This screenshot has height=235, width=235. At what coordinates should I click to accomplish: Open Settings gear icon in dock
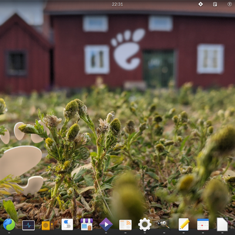click(145, 224)
